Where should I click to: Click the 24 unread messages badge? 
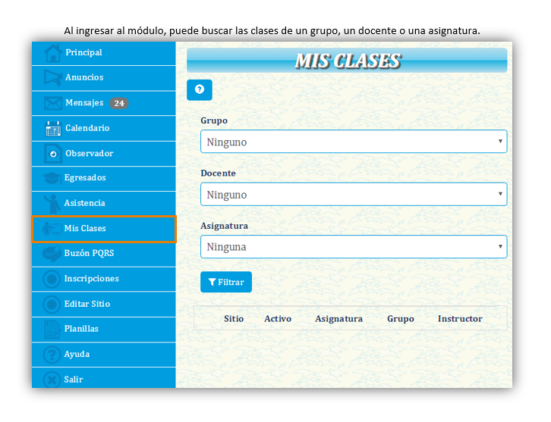coord(118,104)
